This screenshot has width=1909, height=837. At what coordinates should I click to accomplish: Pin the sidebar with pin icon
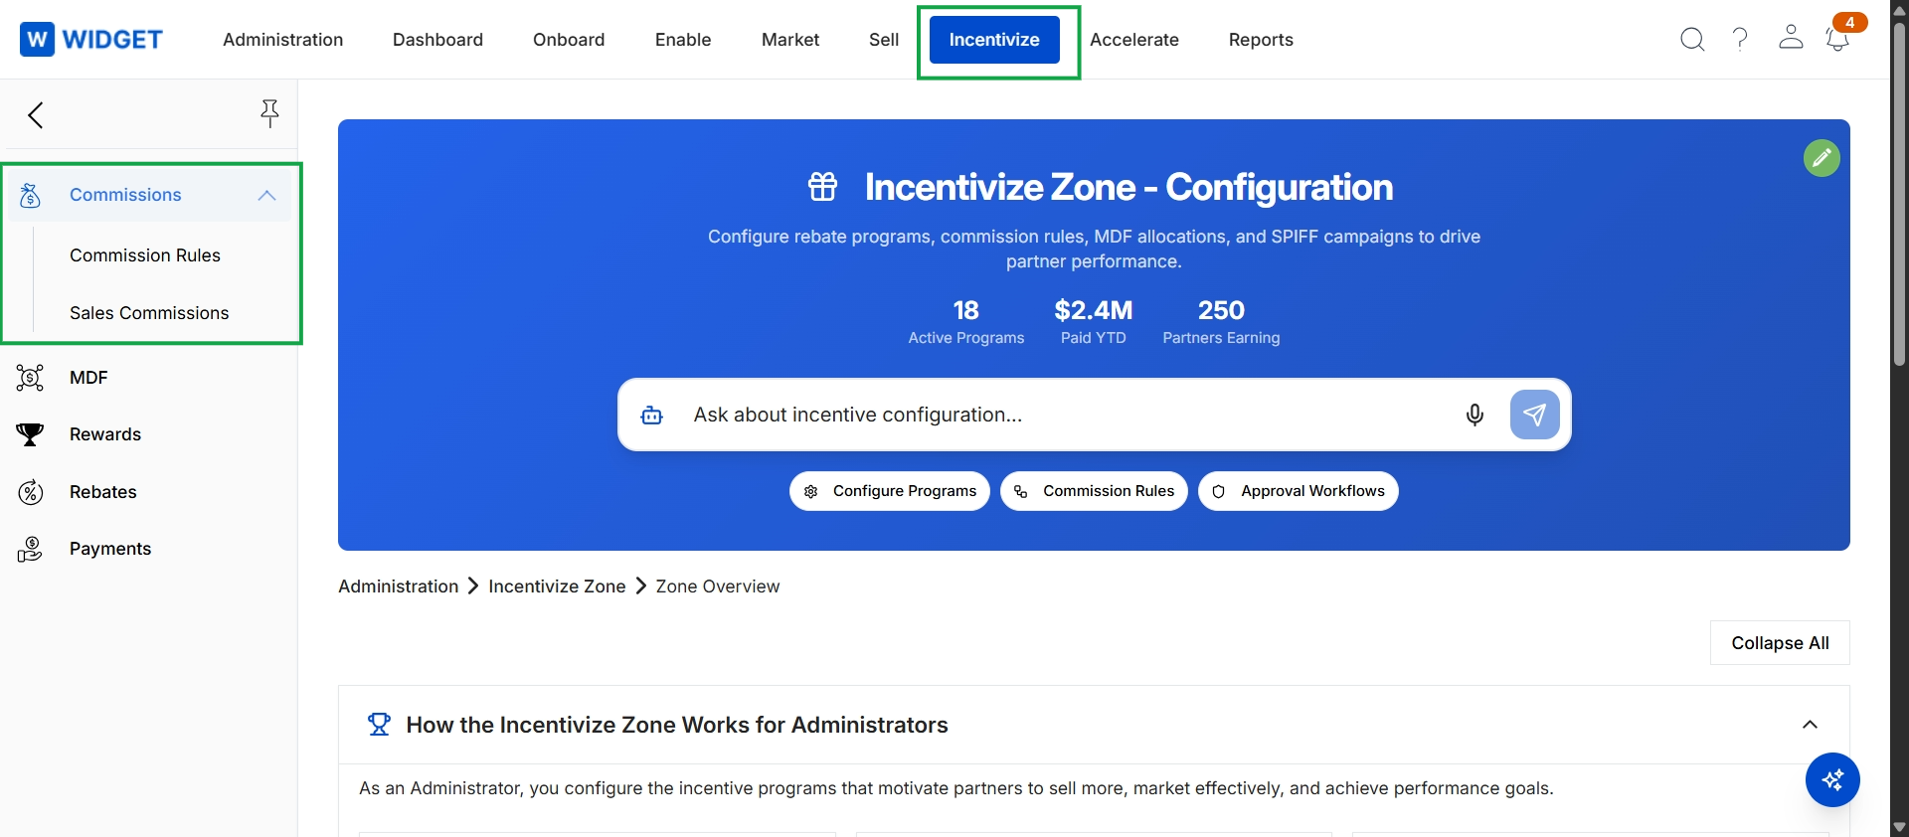click(269, 114)
